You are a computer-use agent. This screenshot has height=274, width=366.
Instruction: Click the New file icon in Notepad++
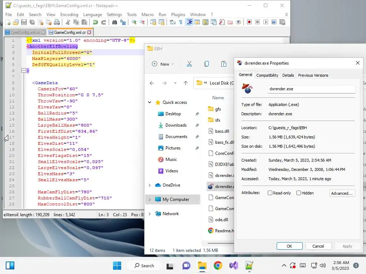pos(8,22)
